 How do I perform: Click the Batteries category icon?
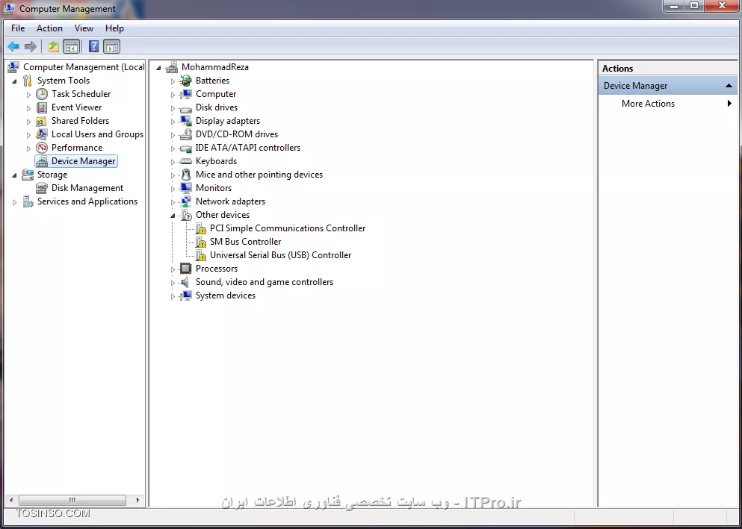pos(186,81)
